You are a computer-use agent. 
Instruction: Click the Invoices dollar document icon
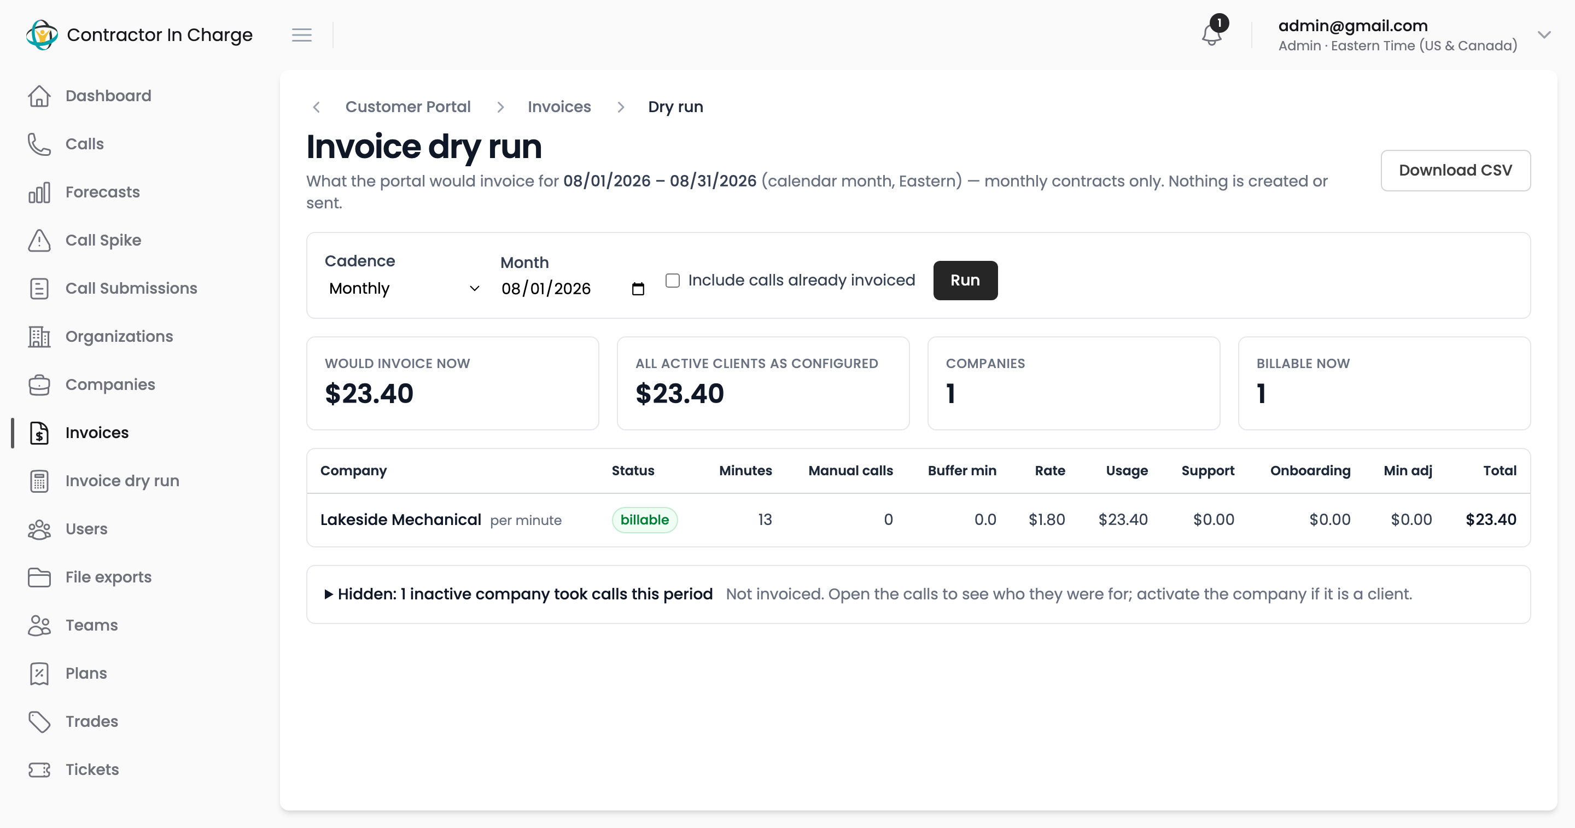pos(39,433)
